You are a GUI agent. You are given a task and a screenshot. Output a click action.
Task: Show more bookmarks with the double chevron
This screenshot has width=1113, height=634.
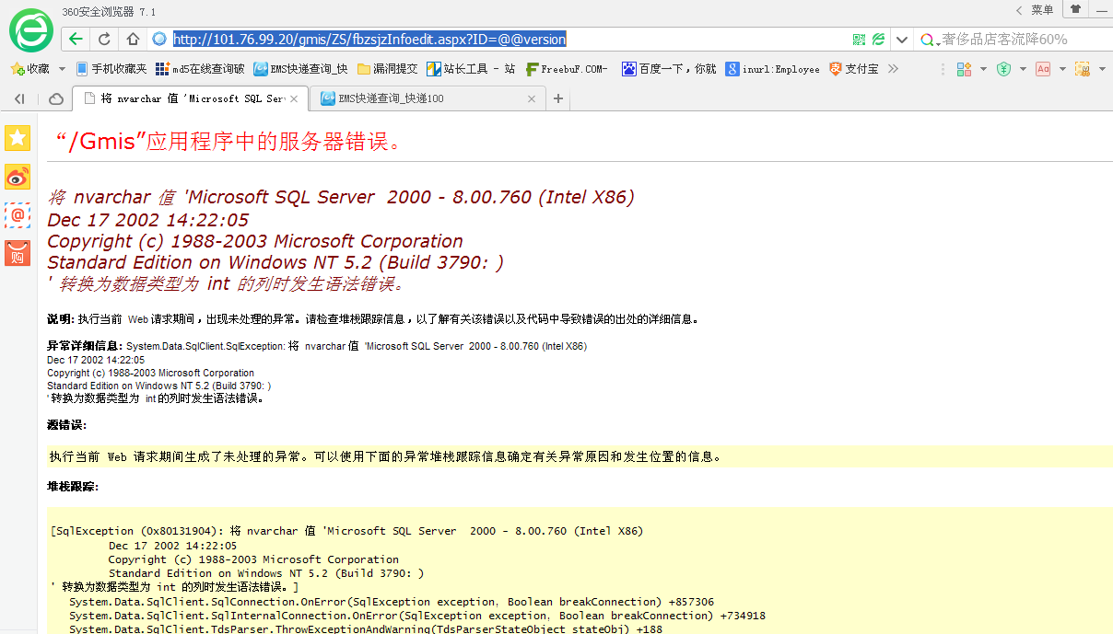click(x=893, y=69)
